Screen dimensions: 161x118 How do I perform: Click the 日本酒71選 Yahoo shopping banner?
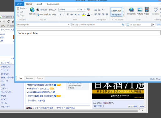tap(118, 91)
